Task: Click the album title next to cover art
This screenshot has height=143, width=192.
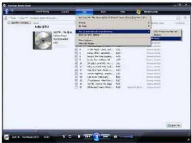Action: (63, 32)
